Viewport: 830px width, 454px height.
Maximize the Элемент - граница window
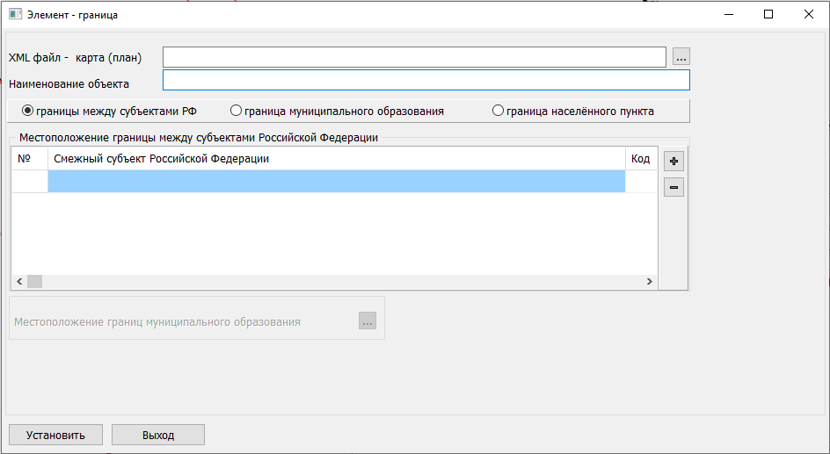[x=768, y=15]
